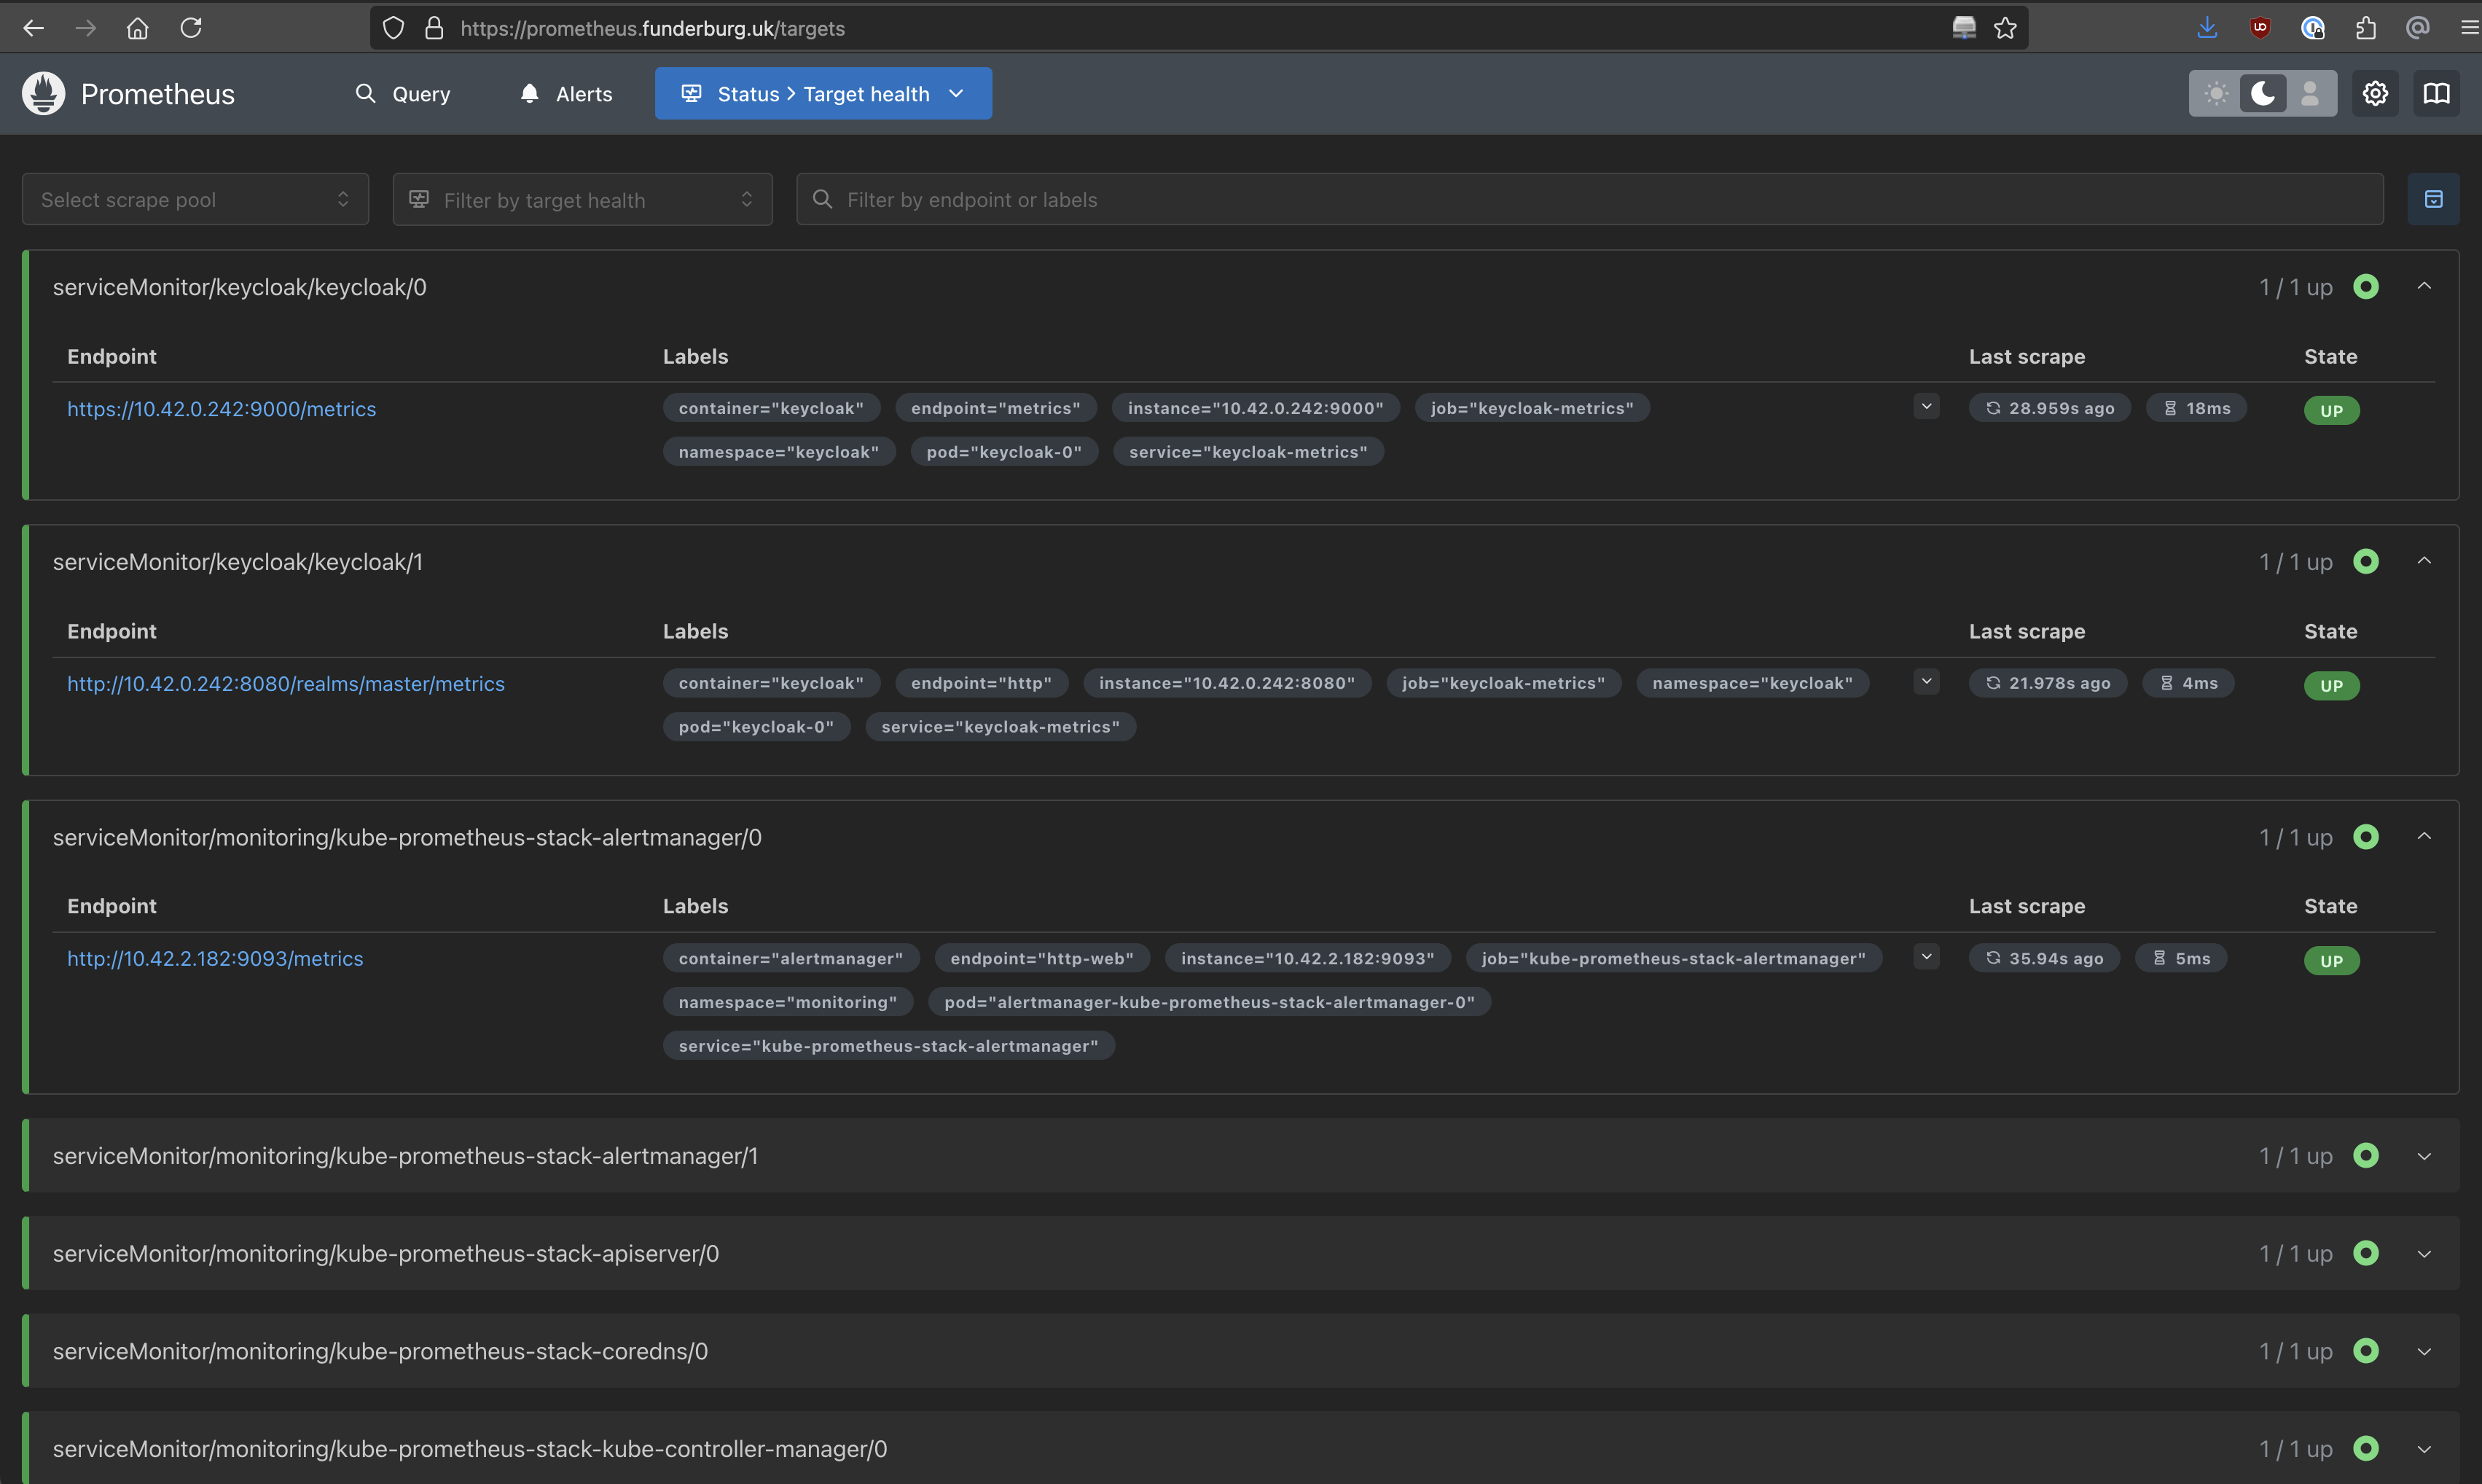This screenshot has width=2482, height=1484.
Task: Click the browser address bar URL
Action: click(x=653, y=28)
